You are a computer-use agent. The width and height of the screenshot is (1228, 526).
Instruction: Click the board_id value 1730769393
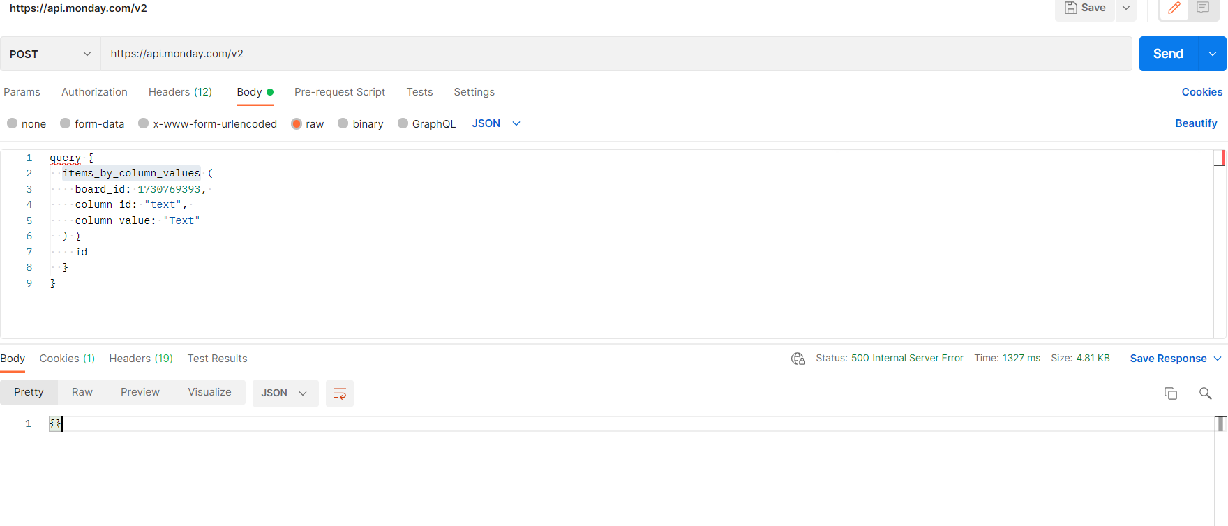(169, 189)
